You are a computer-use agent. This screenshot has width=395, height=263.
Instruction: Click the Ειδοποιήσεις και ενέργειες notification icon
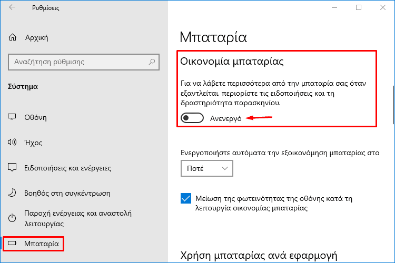click(12, 167)
